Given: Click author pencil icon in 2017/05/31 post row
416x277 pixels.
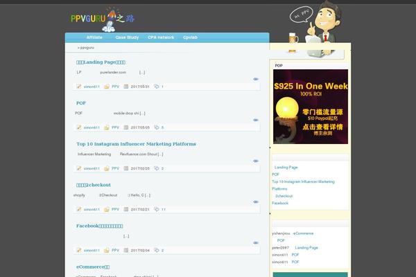Looking at the screenshot, I should [79, 87].
